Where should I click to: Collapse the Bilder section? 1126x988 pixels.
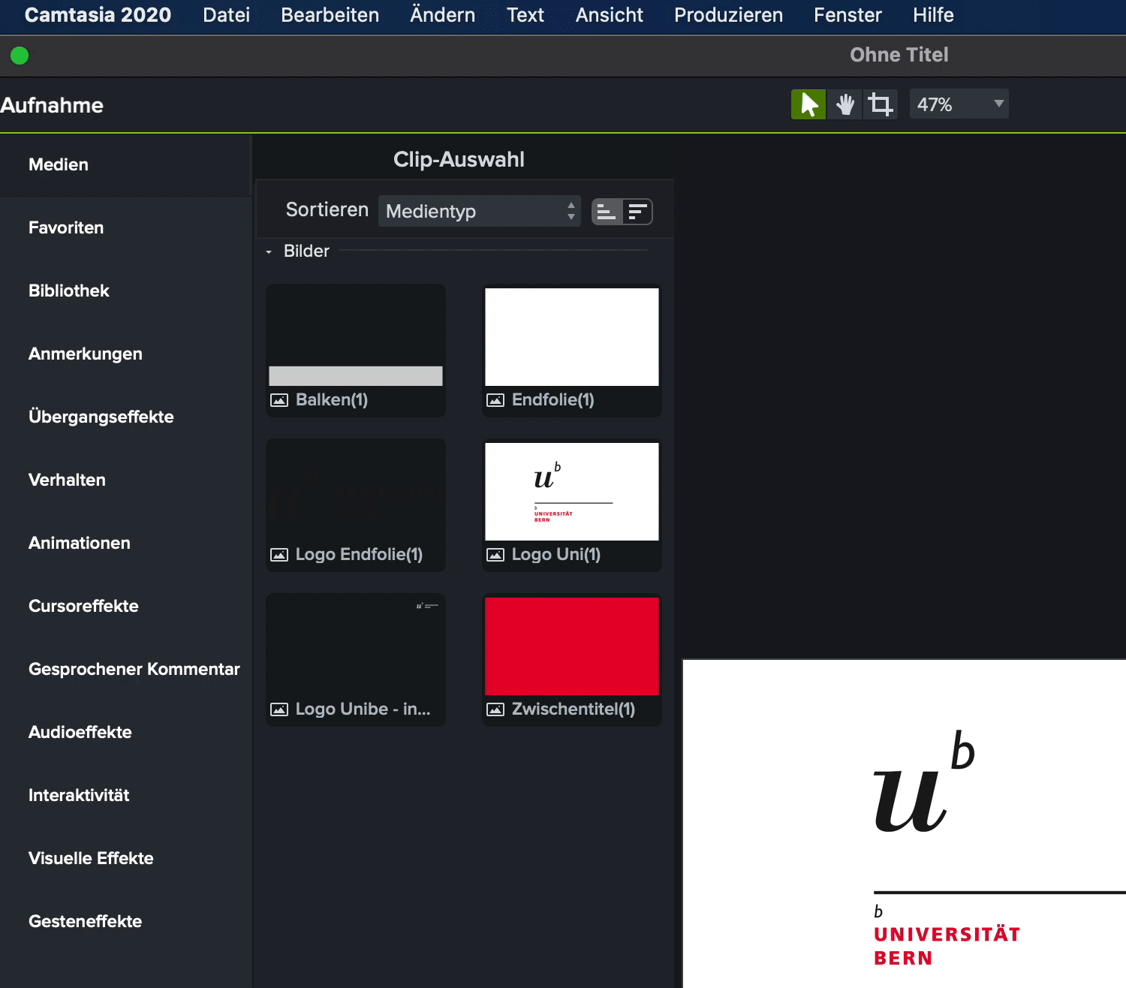tap(269, 252)
